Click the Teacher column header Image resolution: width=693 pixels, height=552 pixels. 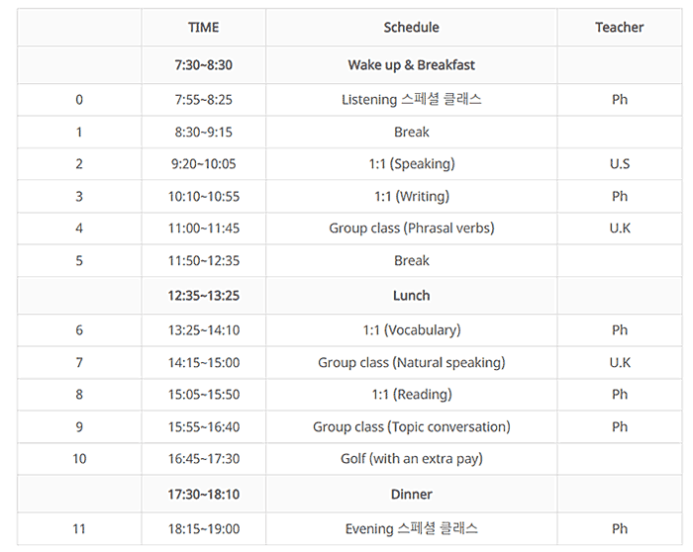point(619,28)
